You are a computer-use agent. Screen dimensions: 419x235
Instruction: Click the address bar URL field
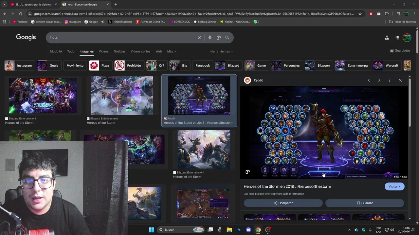[x=193, y=14]
